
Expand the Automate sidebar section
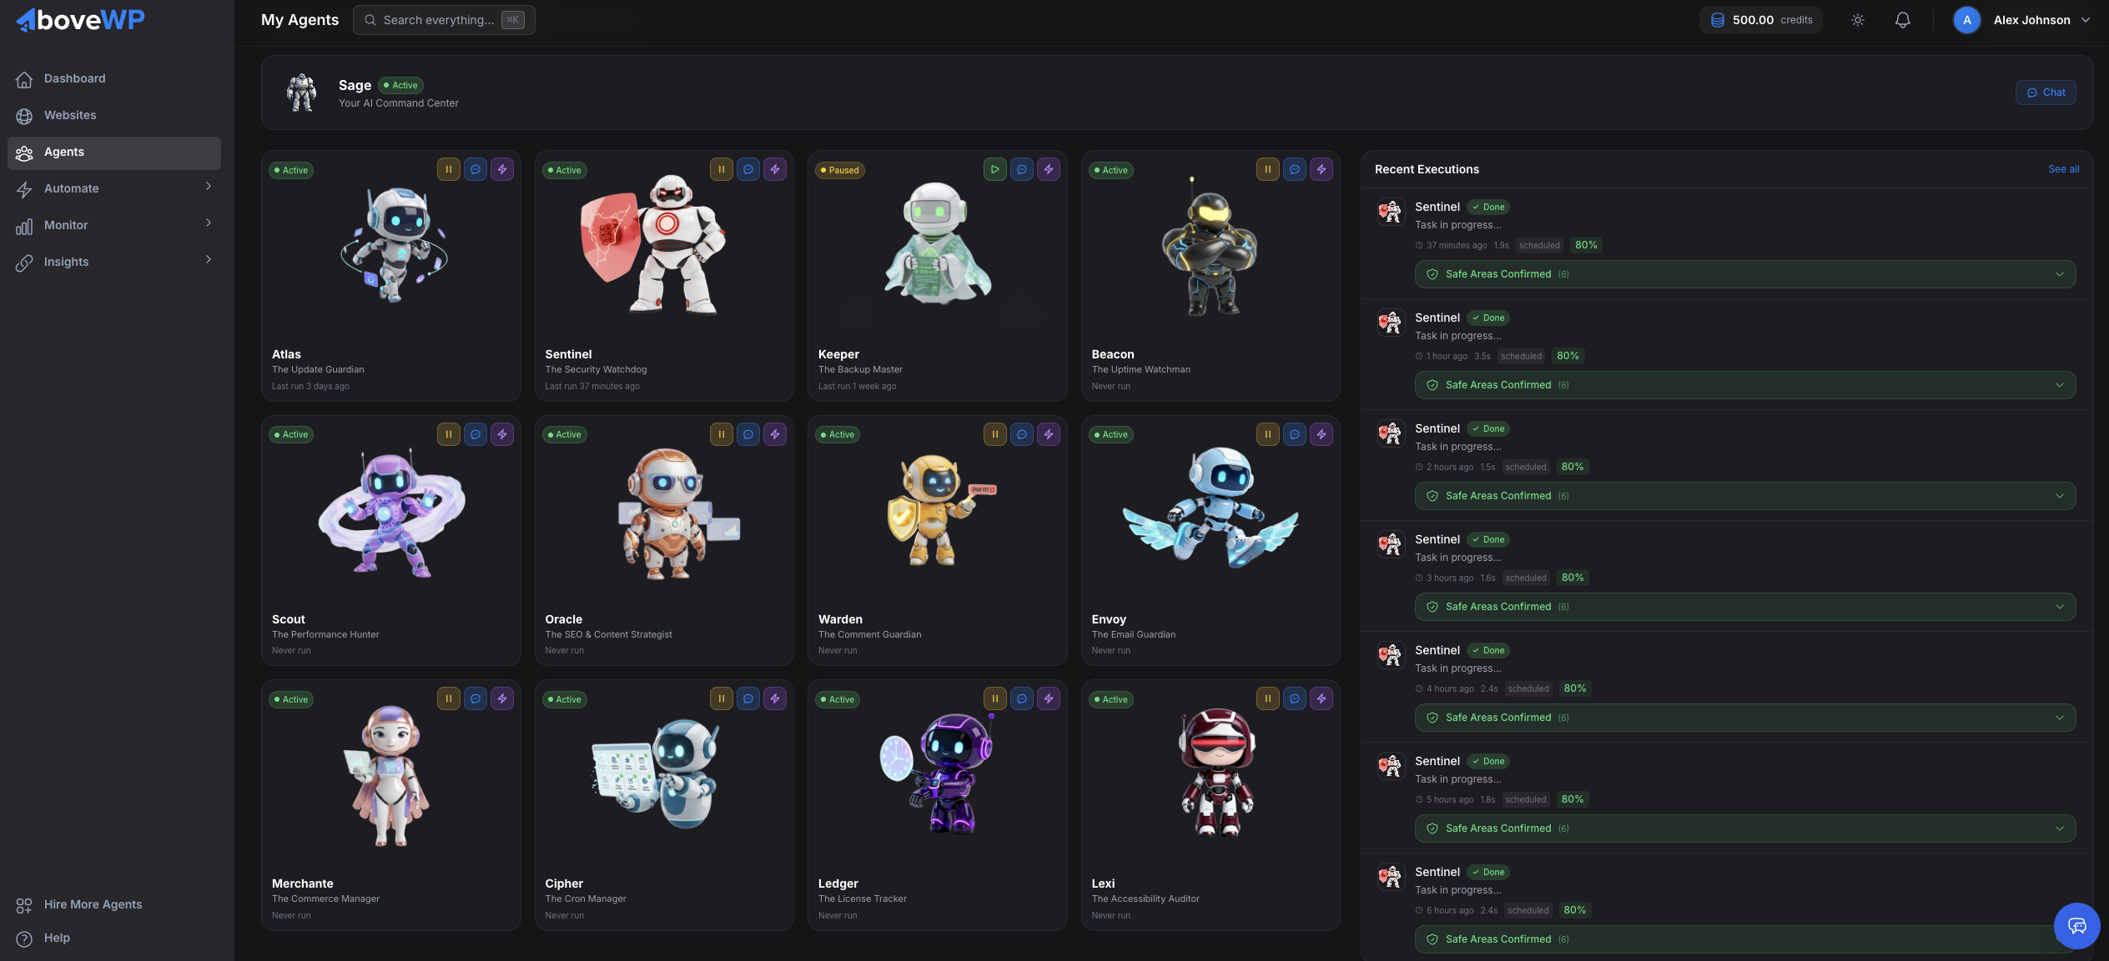pos(114,188)
